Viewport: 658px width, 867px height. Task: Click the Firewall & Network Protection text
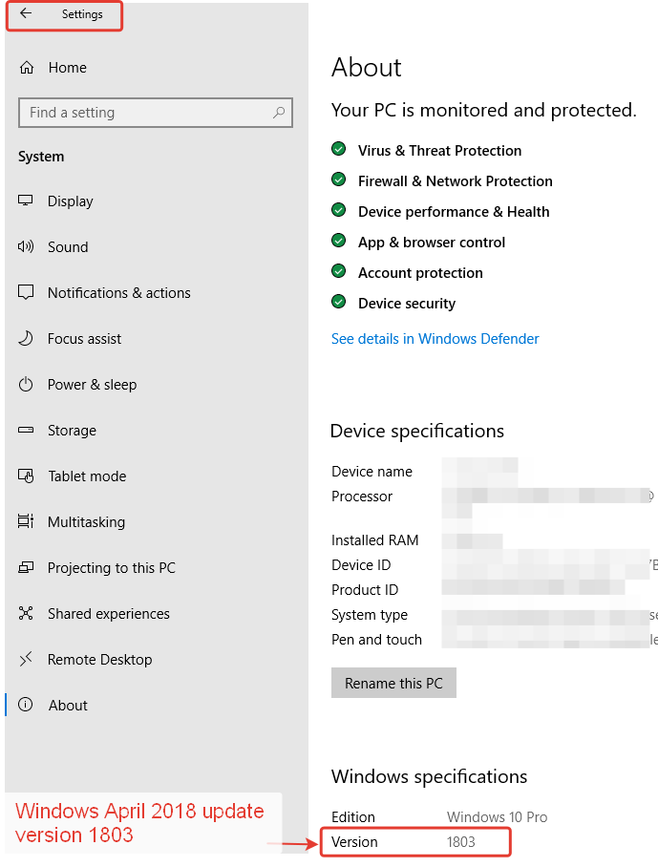[x=456, y=180]
